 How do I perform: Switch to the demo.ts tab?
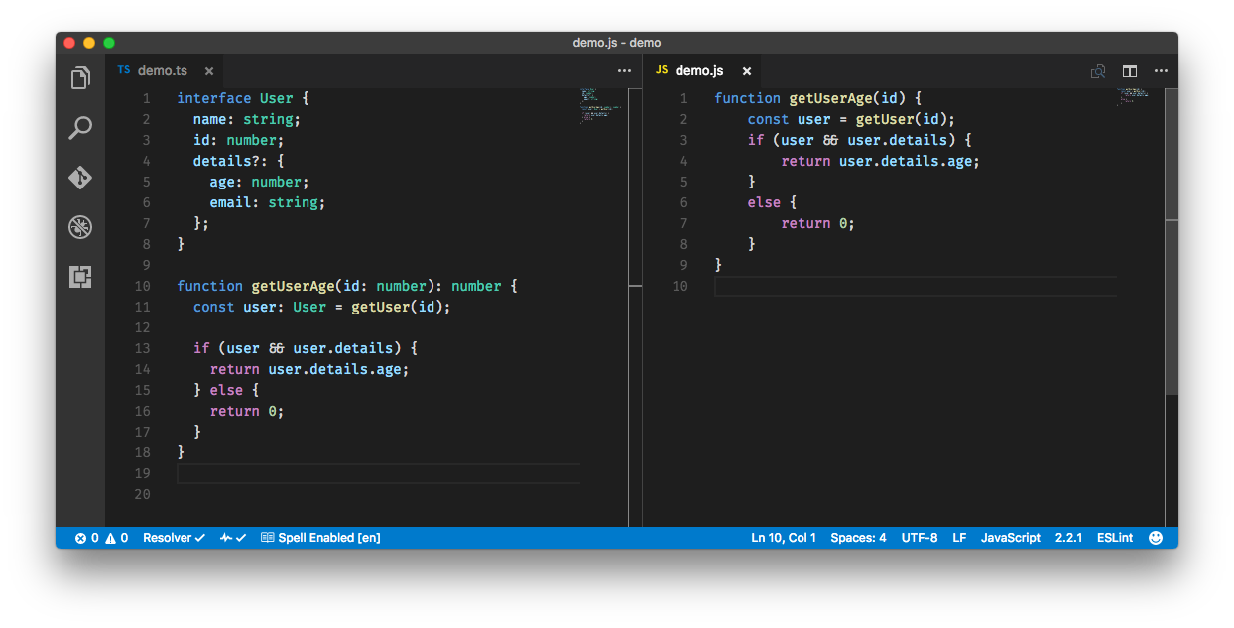point(163,71)
